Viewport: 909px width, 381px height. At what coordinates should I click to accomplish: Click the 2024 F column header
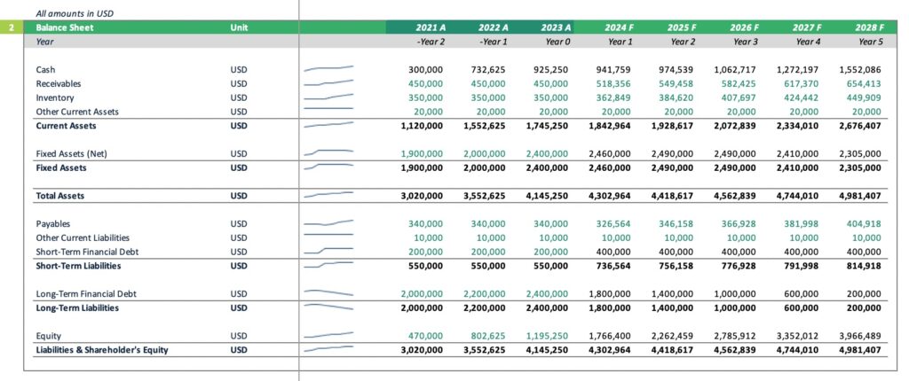[619, 27]
